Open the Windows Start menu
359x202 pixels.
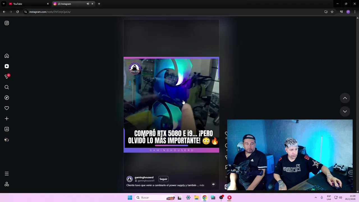click(130, 198)
